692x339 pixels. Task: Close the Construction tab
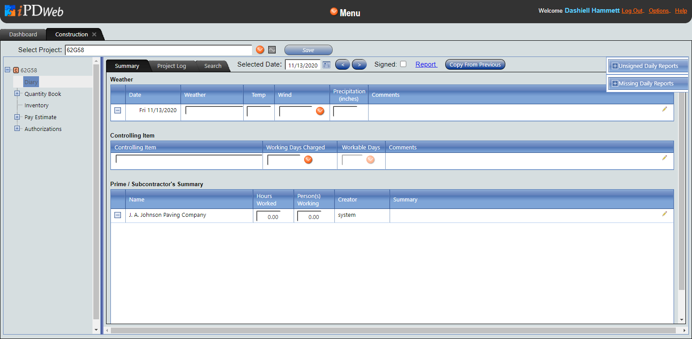pyautogui.click(x=94, y=34)
